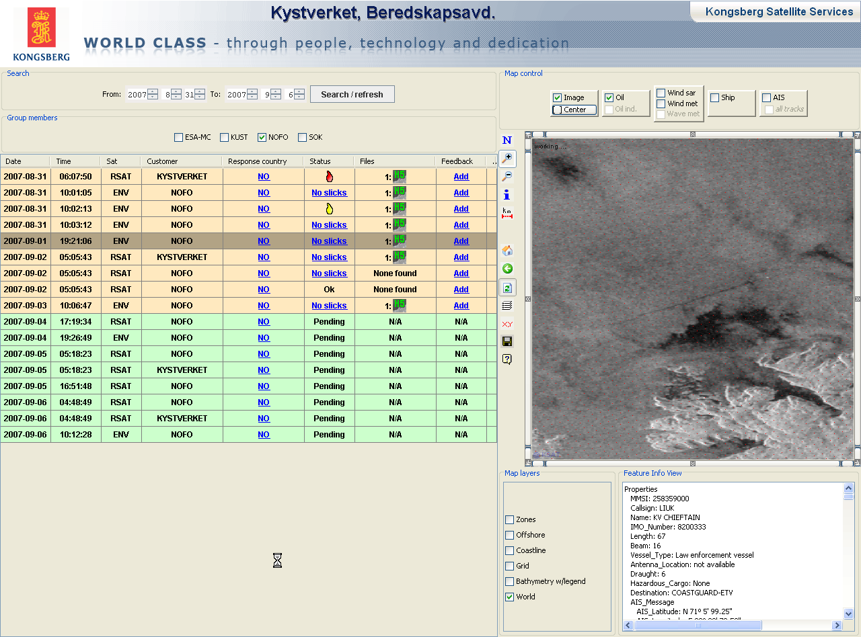This screenshot has width=861, height=637.
Task: Collapse map panel with left double-arrow handle
Action: tap(528, 299)
